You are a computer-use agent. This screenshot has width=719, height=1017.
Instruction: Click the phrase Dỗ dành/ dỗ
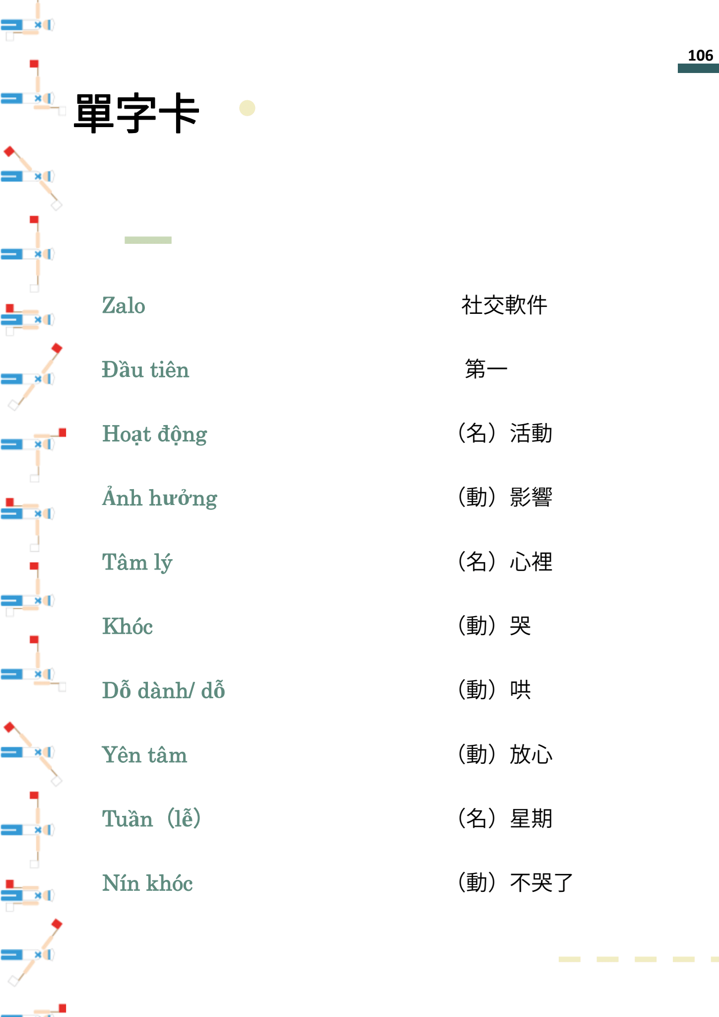[x=163, y=690]
